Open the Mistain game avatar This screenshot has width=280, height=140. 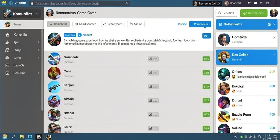tap(54, 101)
